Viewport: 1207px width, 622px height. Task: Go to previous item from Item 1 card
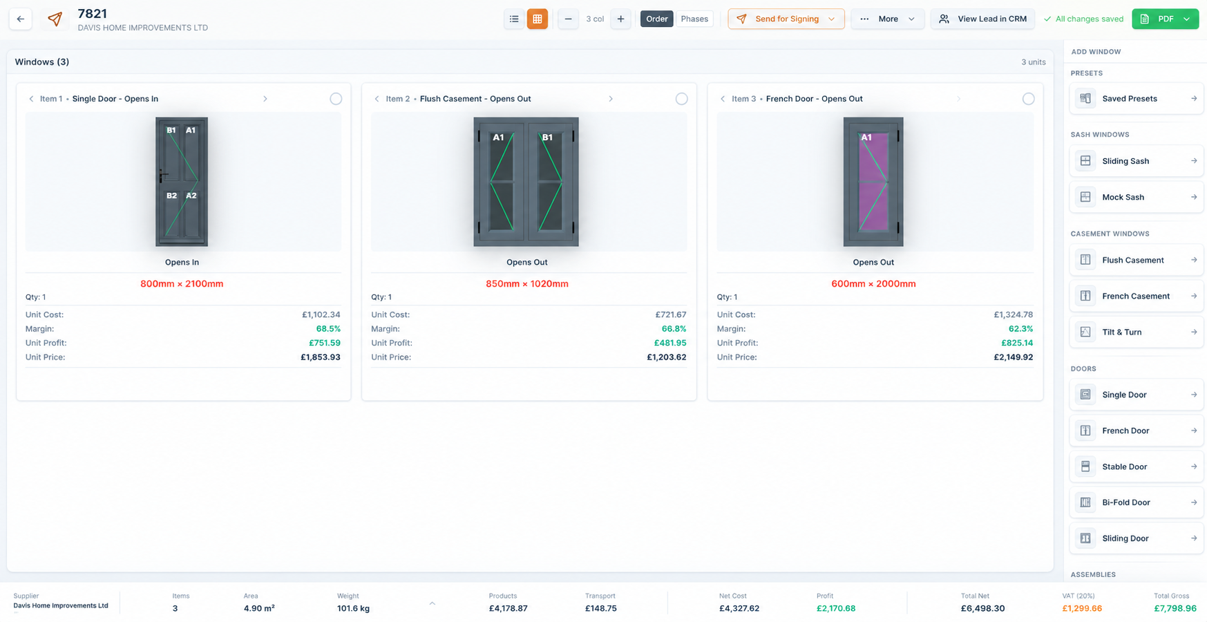click(31, 99)
